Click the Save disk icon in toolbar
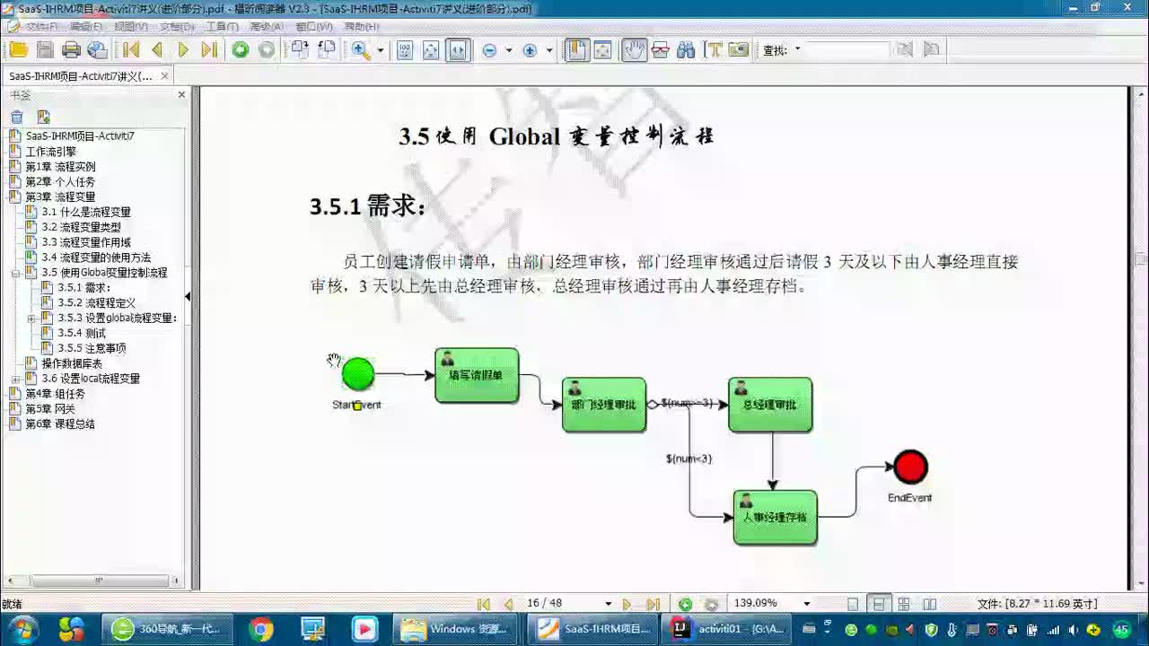 45,50
